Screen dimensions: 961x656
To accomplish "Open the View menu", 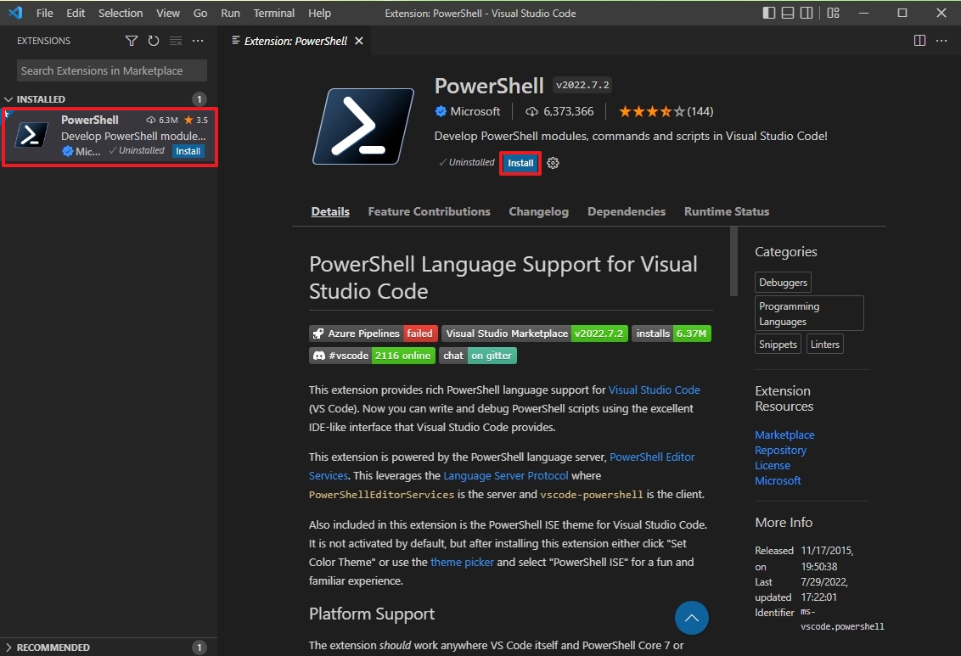I will pyautogui.click(x=168, y=13).
